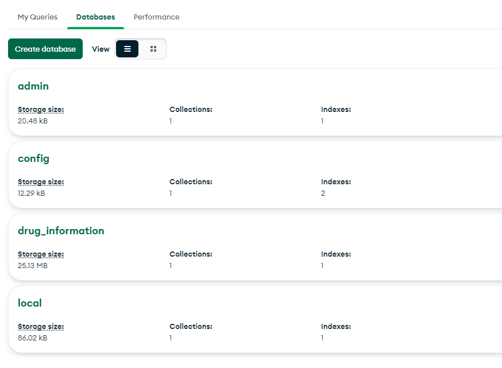The height and width of the screenshot is (368, 502).
Task: Click the drug_information 25.13 MB value
Action: point(33,265)
